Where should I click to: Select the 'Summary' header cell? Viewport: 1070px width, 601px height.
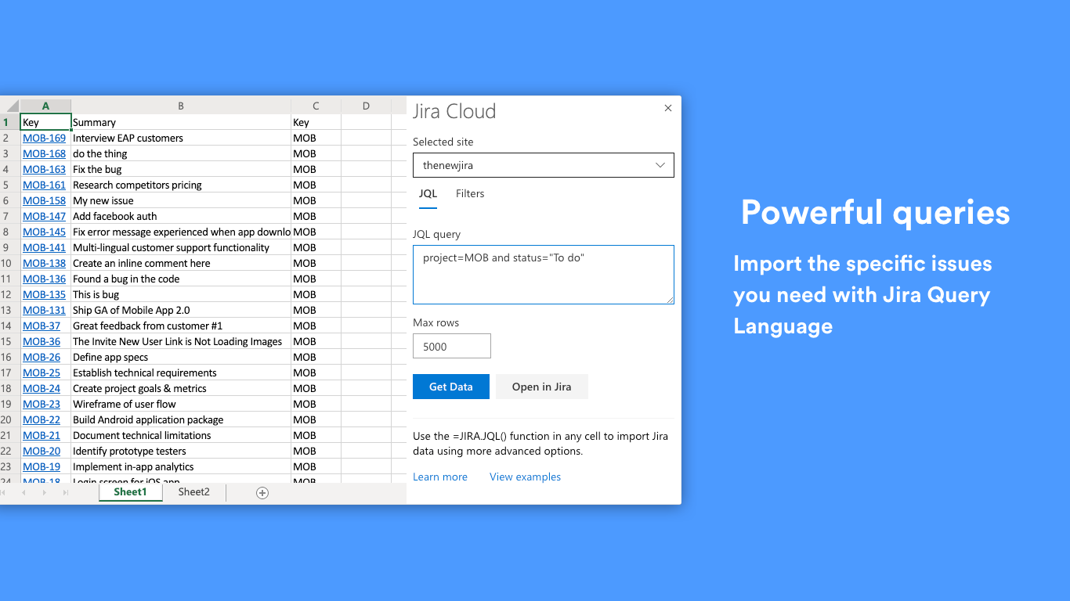[x=181, y=122]
